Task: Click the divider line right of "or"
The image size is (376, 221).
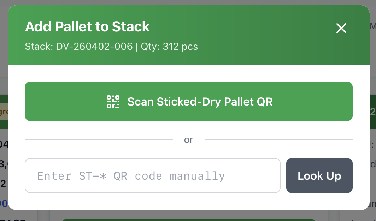Action: 278,139
